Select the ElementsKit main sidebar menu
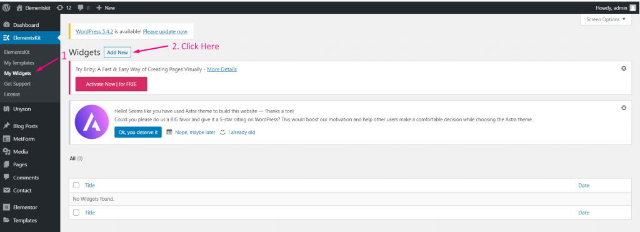This screenshot has height=232, width=640. point(30,38)
